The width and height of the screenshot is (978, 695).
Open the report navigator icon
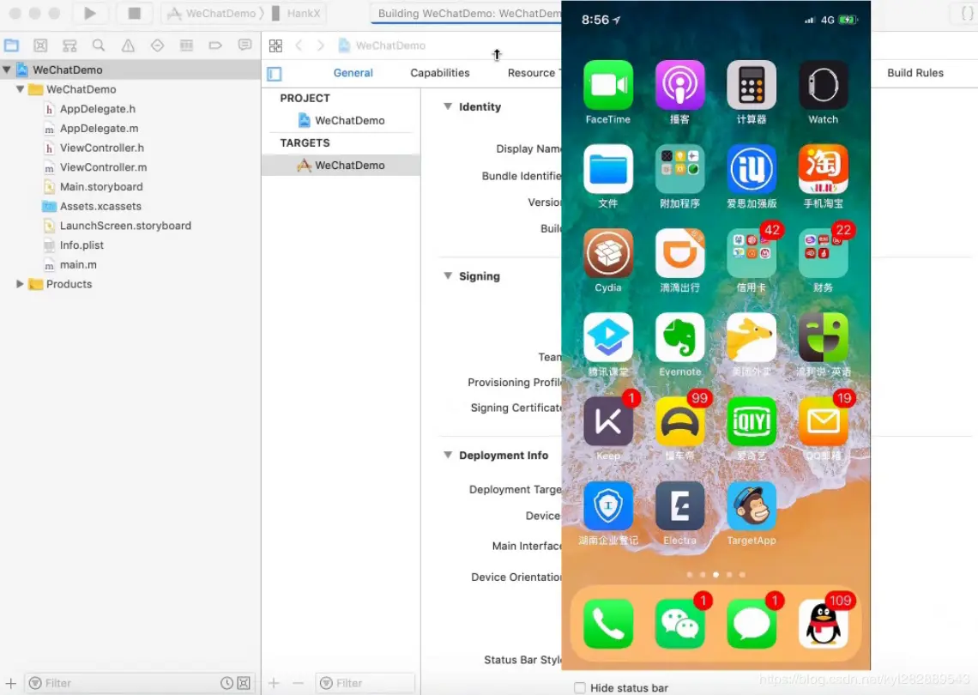click(x=244, y=45)
